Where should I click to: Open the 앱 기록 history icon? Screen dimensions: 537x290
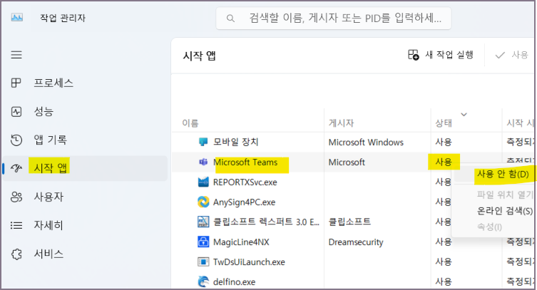(16, 140)
